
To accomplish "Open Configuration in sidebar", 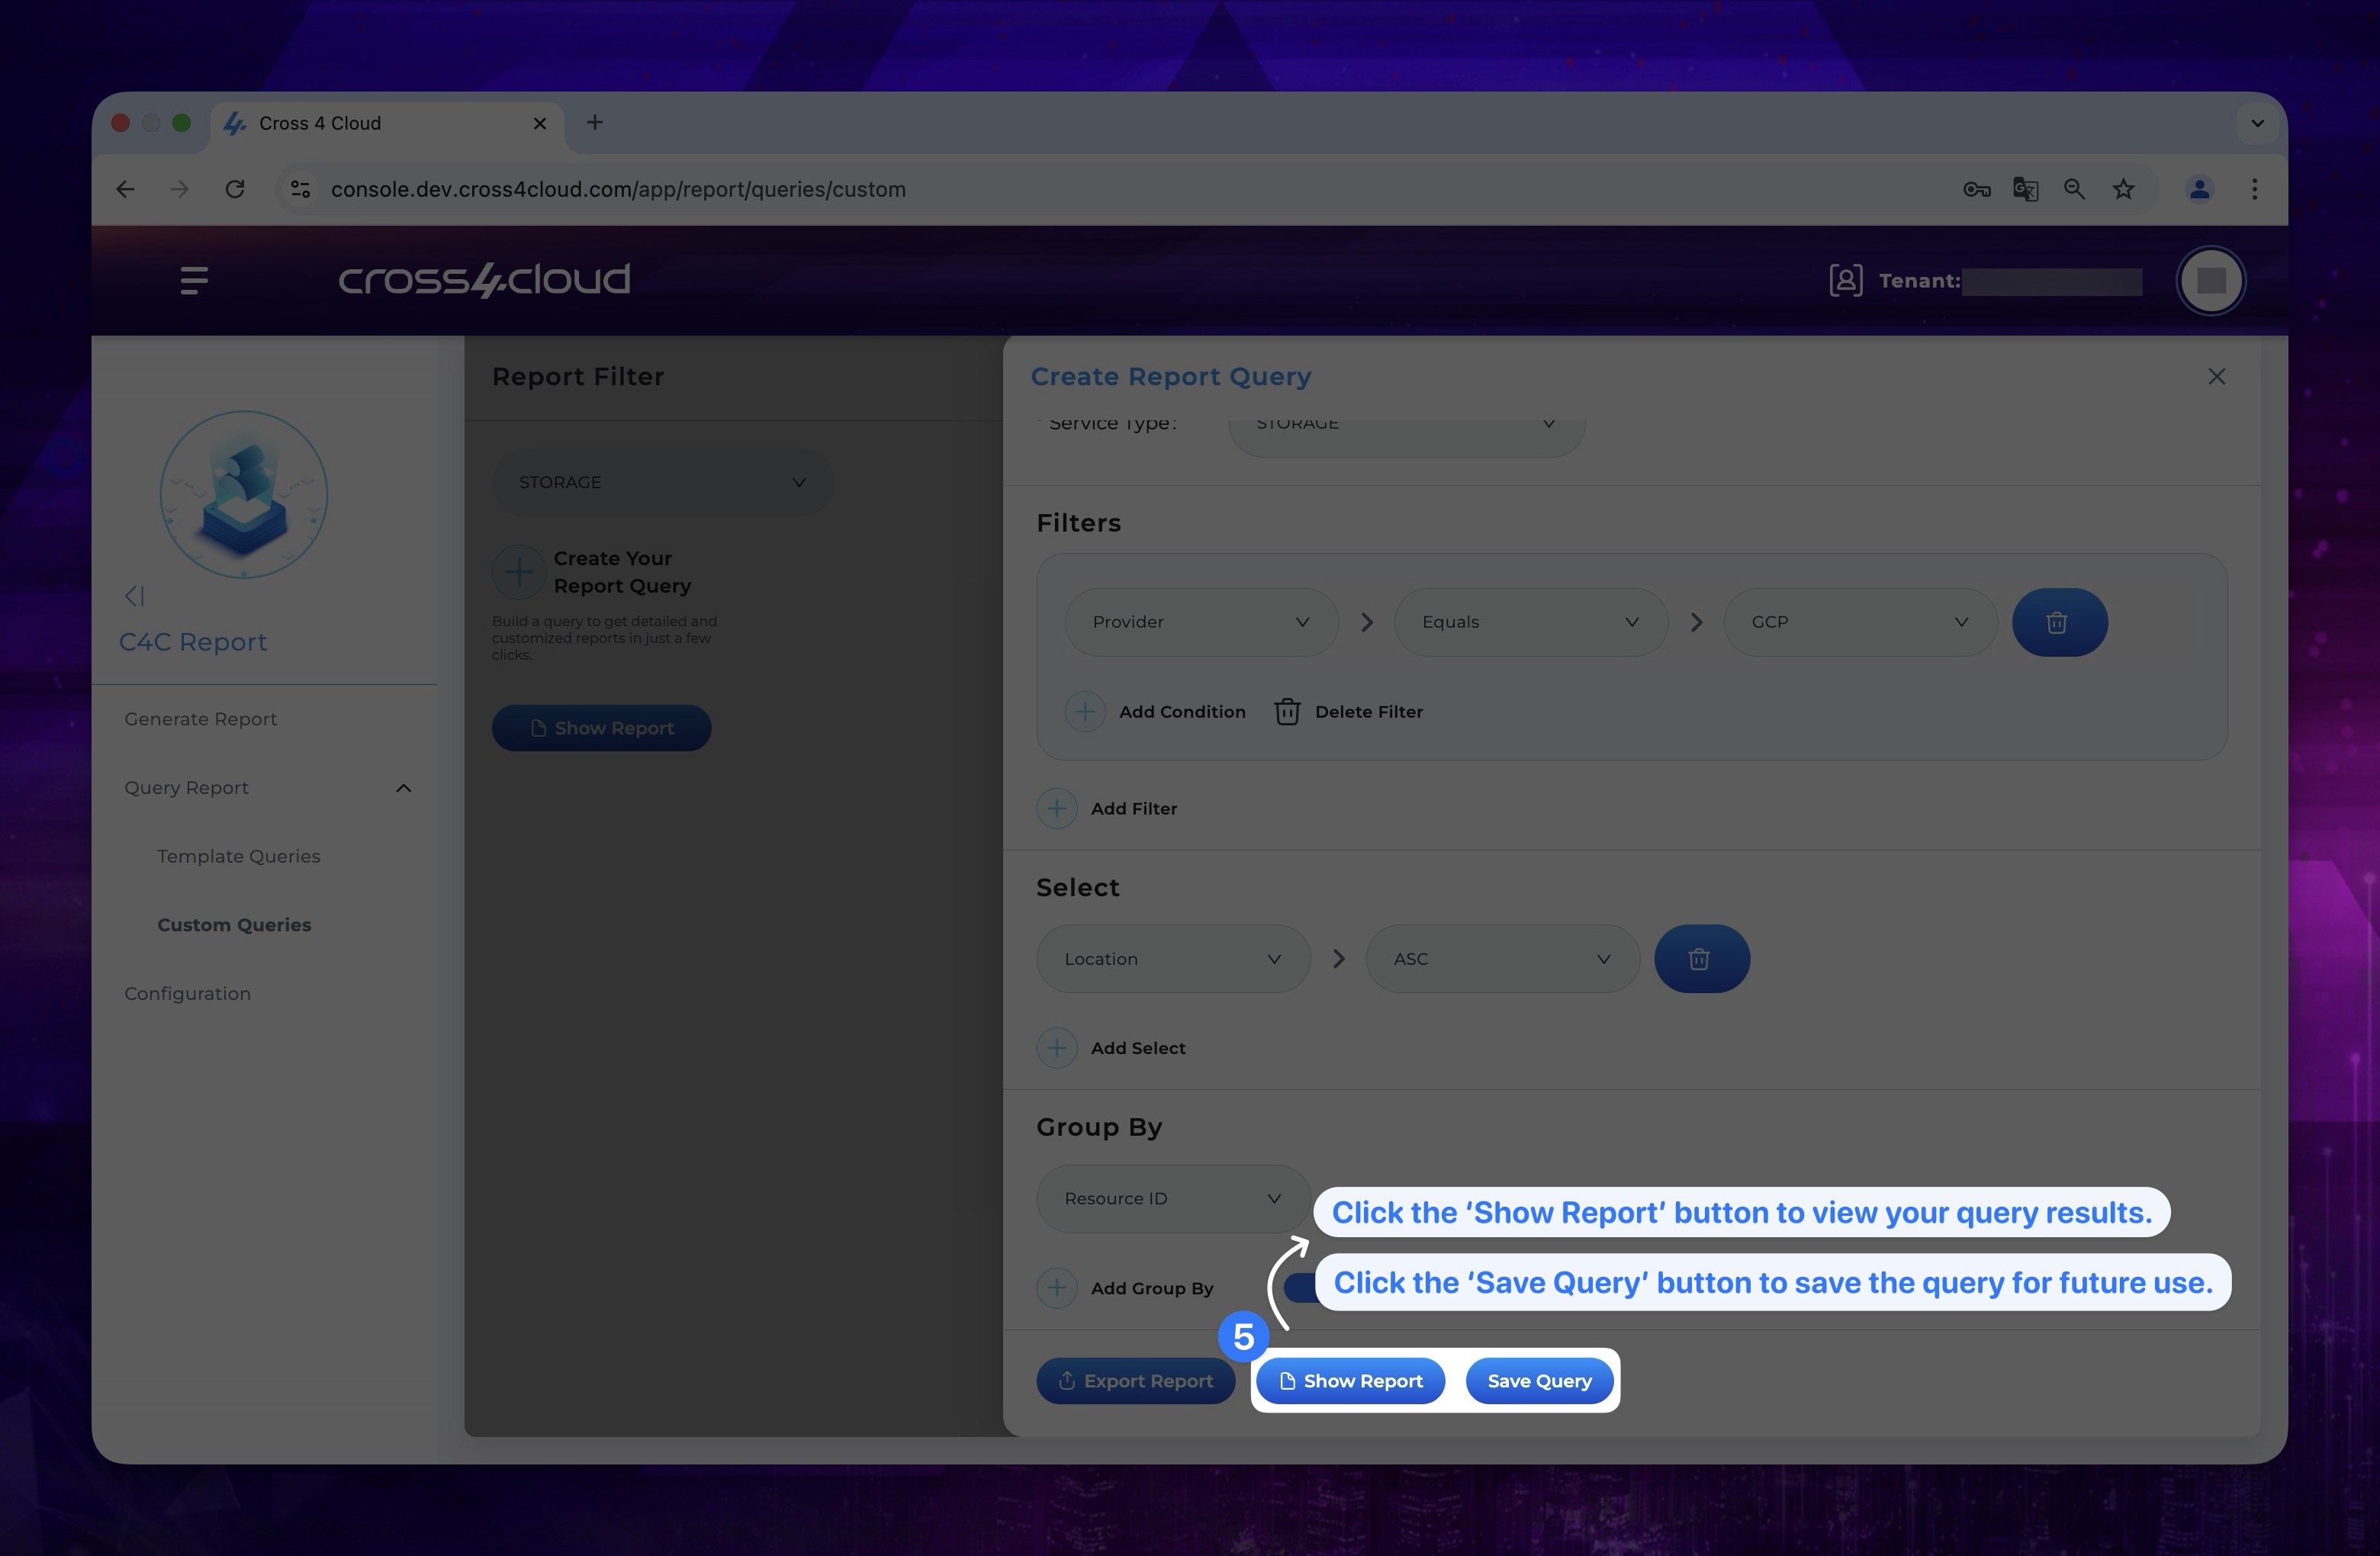I will (187, 994).
